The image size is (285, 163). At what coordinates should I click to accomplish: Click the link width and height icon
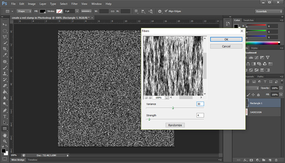112,11
